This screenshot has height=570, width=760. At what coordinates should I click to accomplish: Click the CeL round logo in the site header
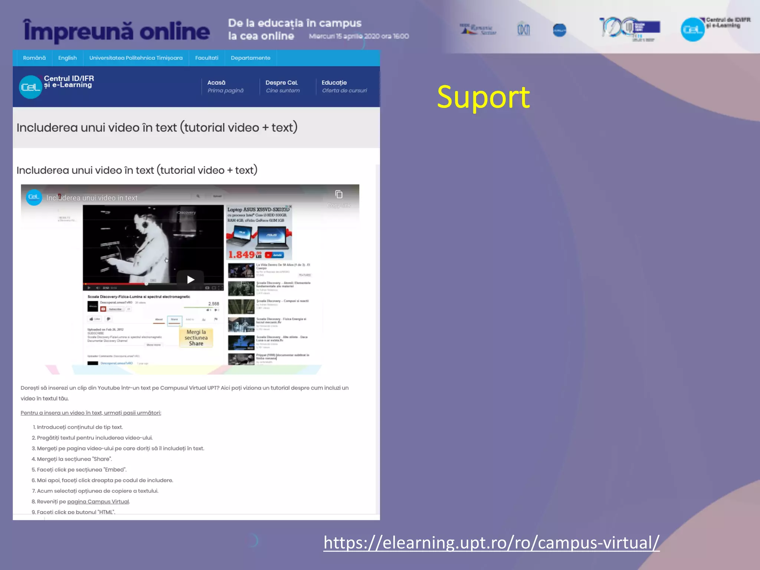[x=30, y=87]
